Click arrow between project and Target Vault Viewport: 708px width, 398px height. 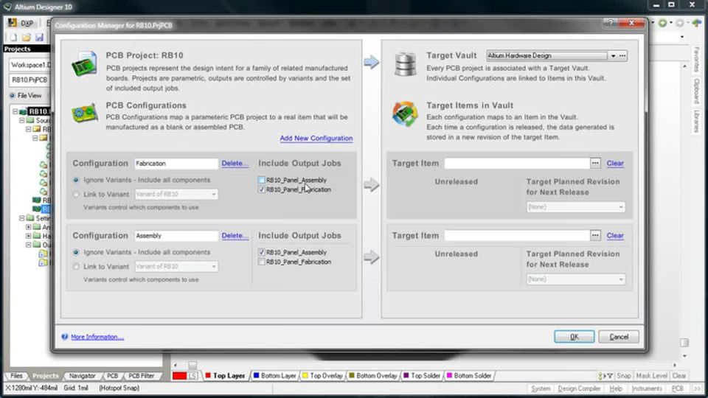(x=372, y=62)
